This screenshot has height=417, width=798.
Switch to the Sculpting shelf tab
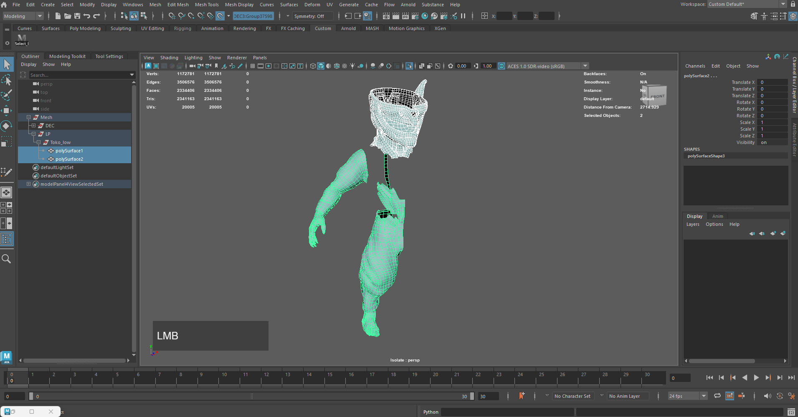coord(121,28)
